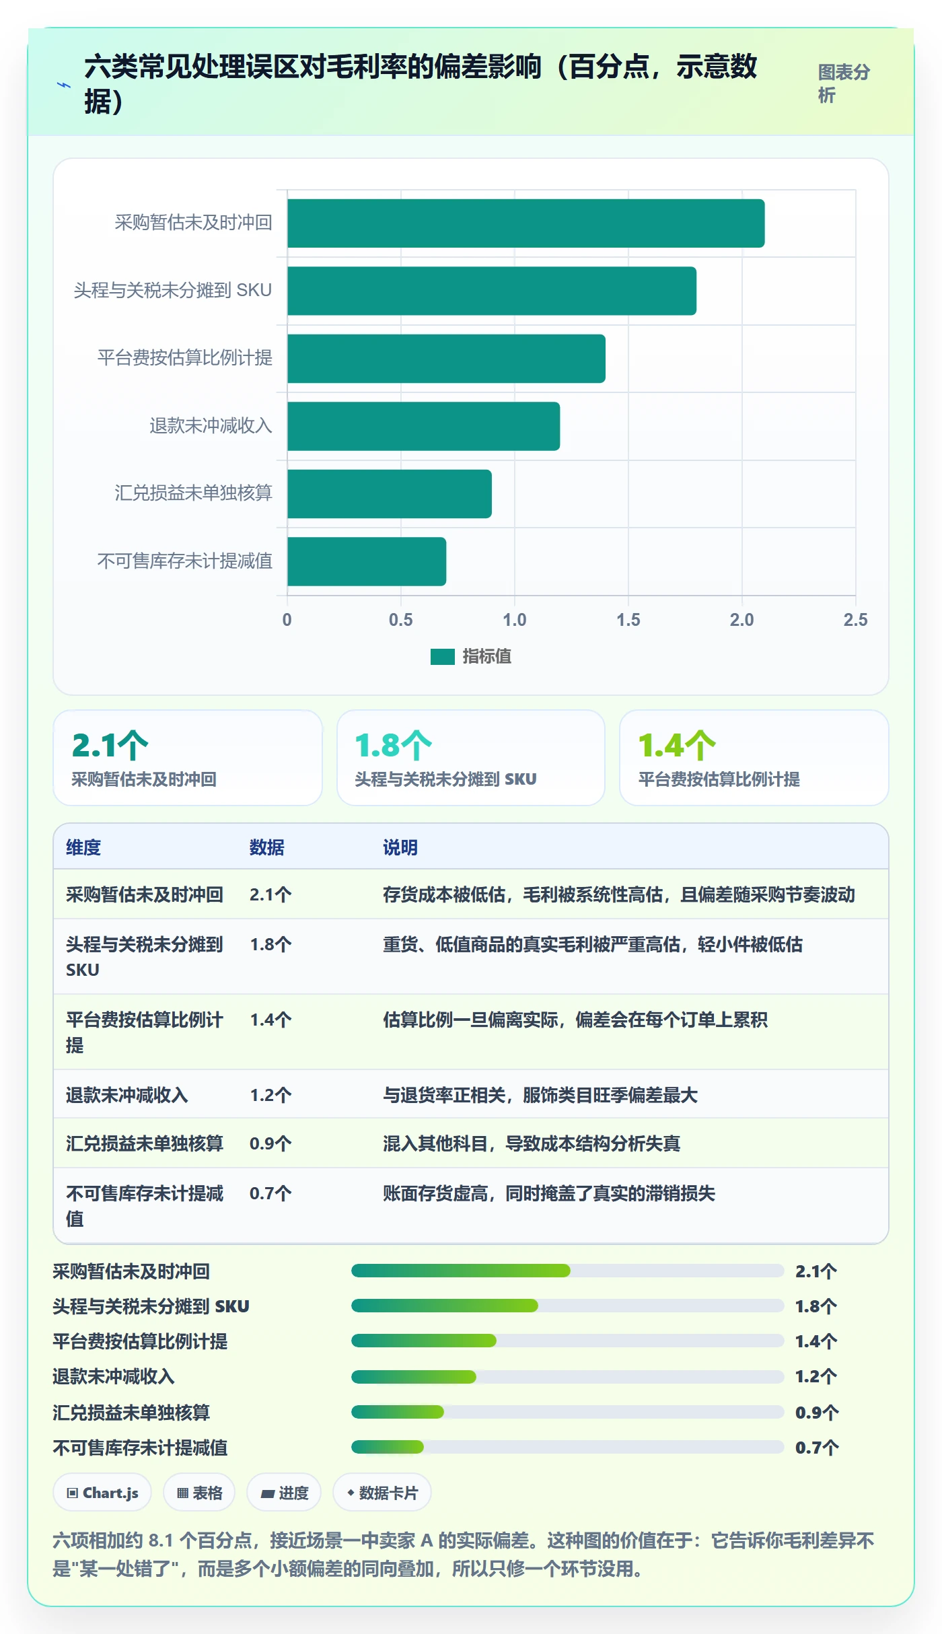Select the 账面存货虚高 description cell
Viewport: 942px width, 1634px height.
tap(549, 1193)
